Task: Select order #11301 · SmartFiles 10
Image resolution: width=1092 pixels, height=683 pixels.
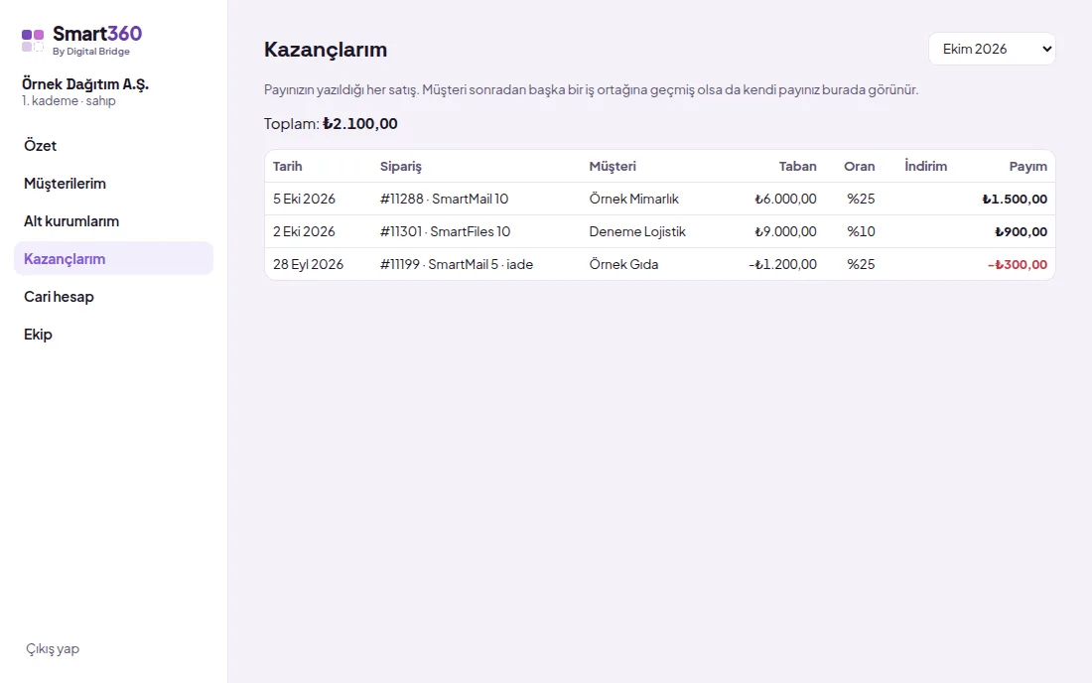Action: [445, 231]
